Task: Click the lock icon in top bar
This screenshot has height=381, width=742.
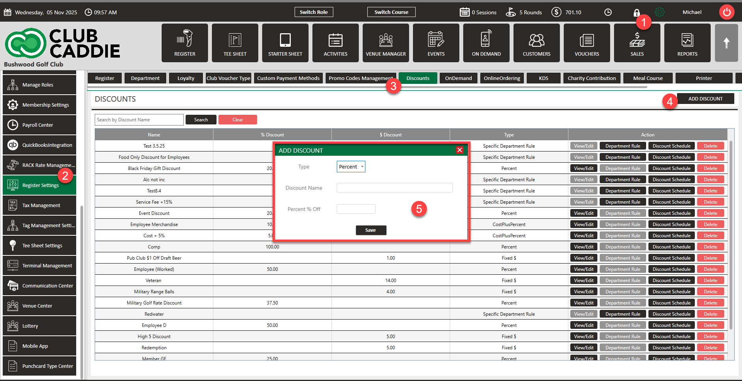Action: tap(636, 13)
